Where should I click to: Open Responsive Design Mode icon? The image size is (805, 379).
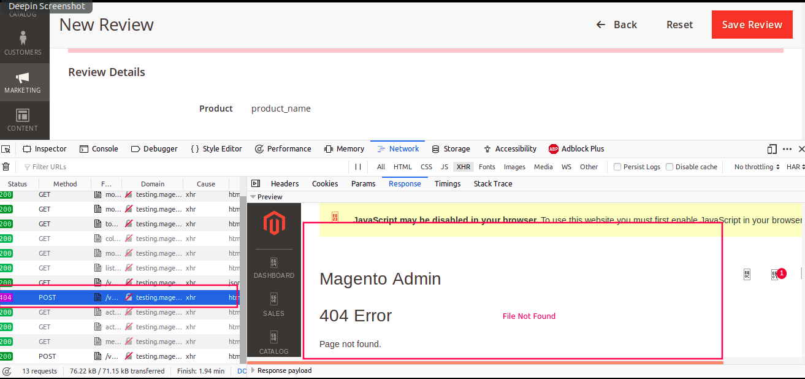[772, 149]
